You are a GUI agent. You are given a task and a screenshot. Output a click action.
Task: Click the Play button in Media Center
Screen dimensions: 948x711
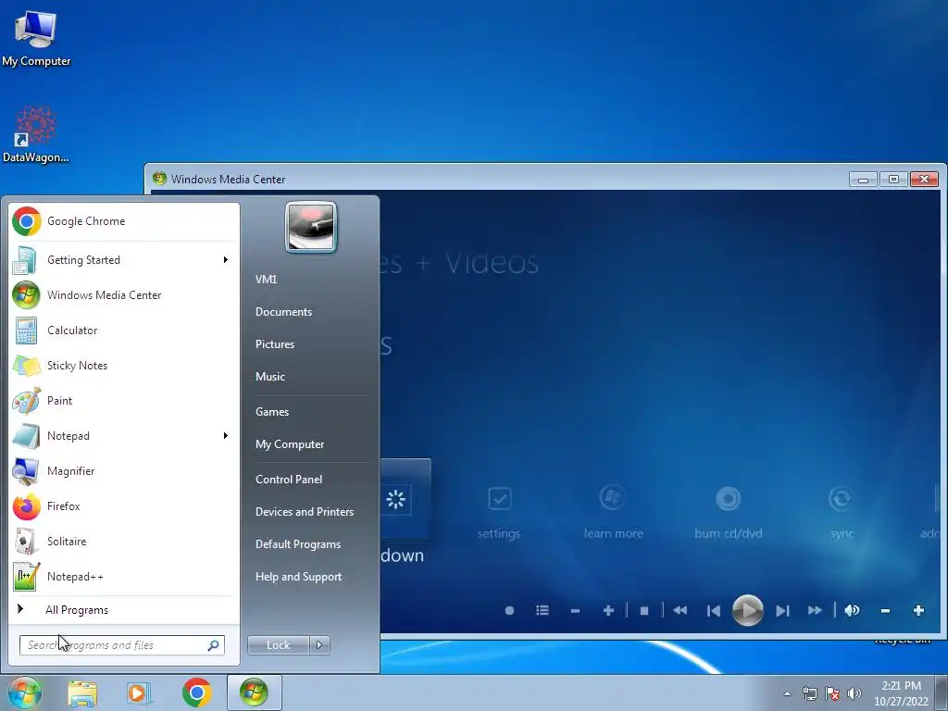click(x=748, y=611)
